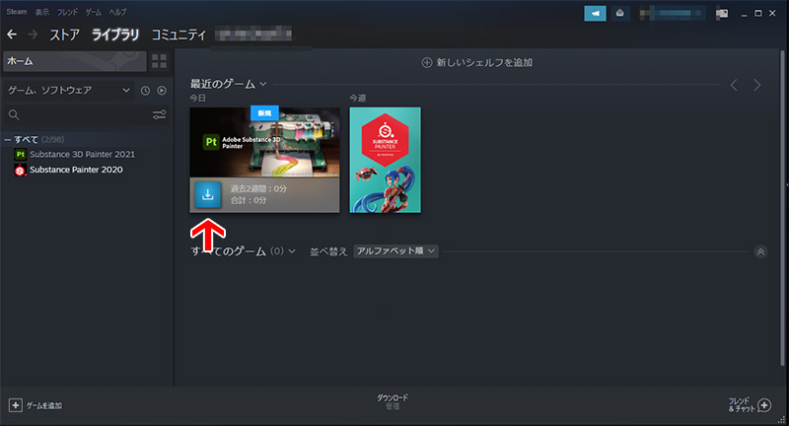This screenshot has height=426, width=789.
Task: Open the inbox envelope icon
Action: [620, 14]
